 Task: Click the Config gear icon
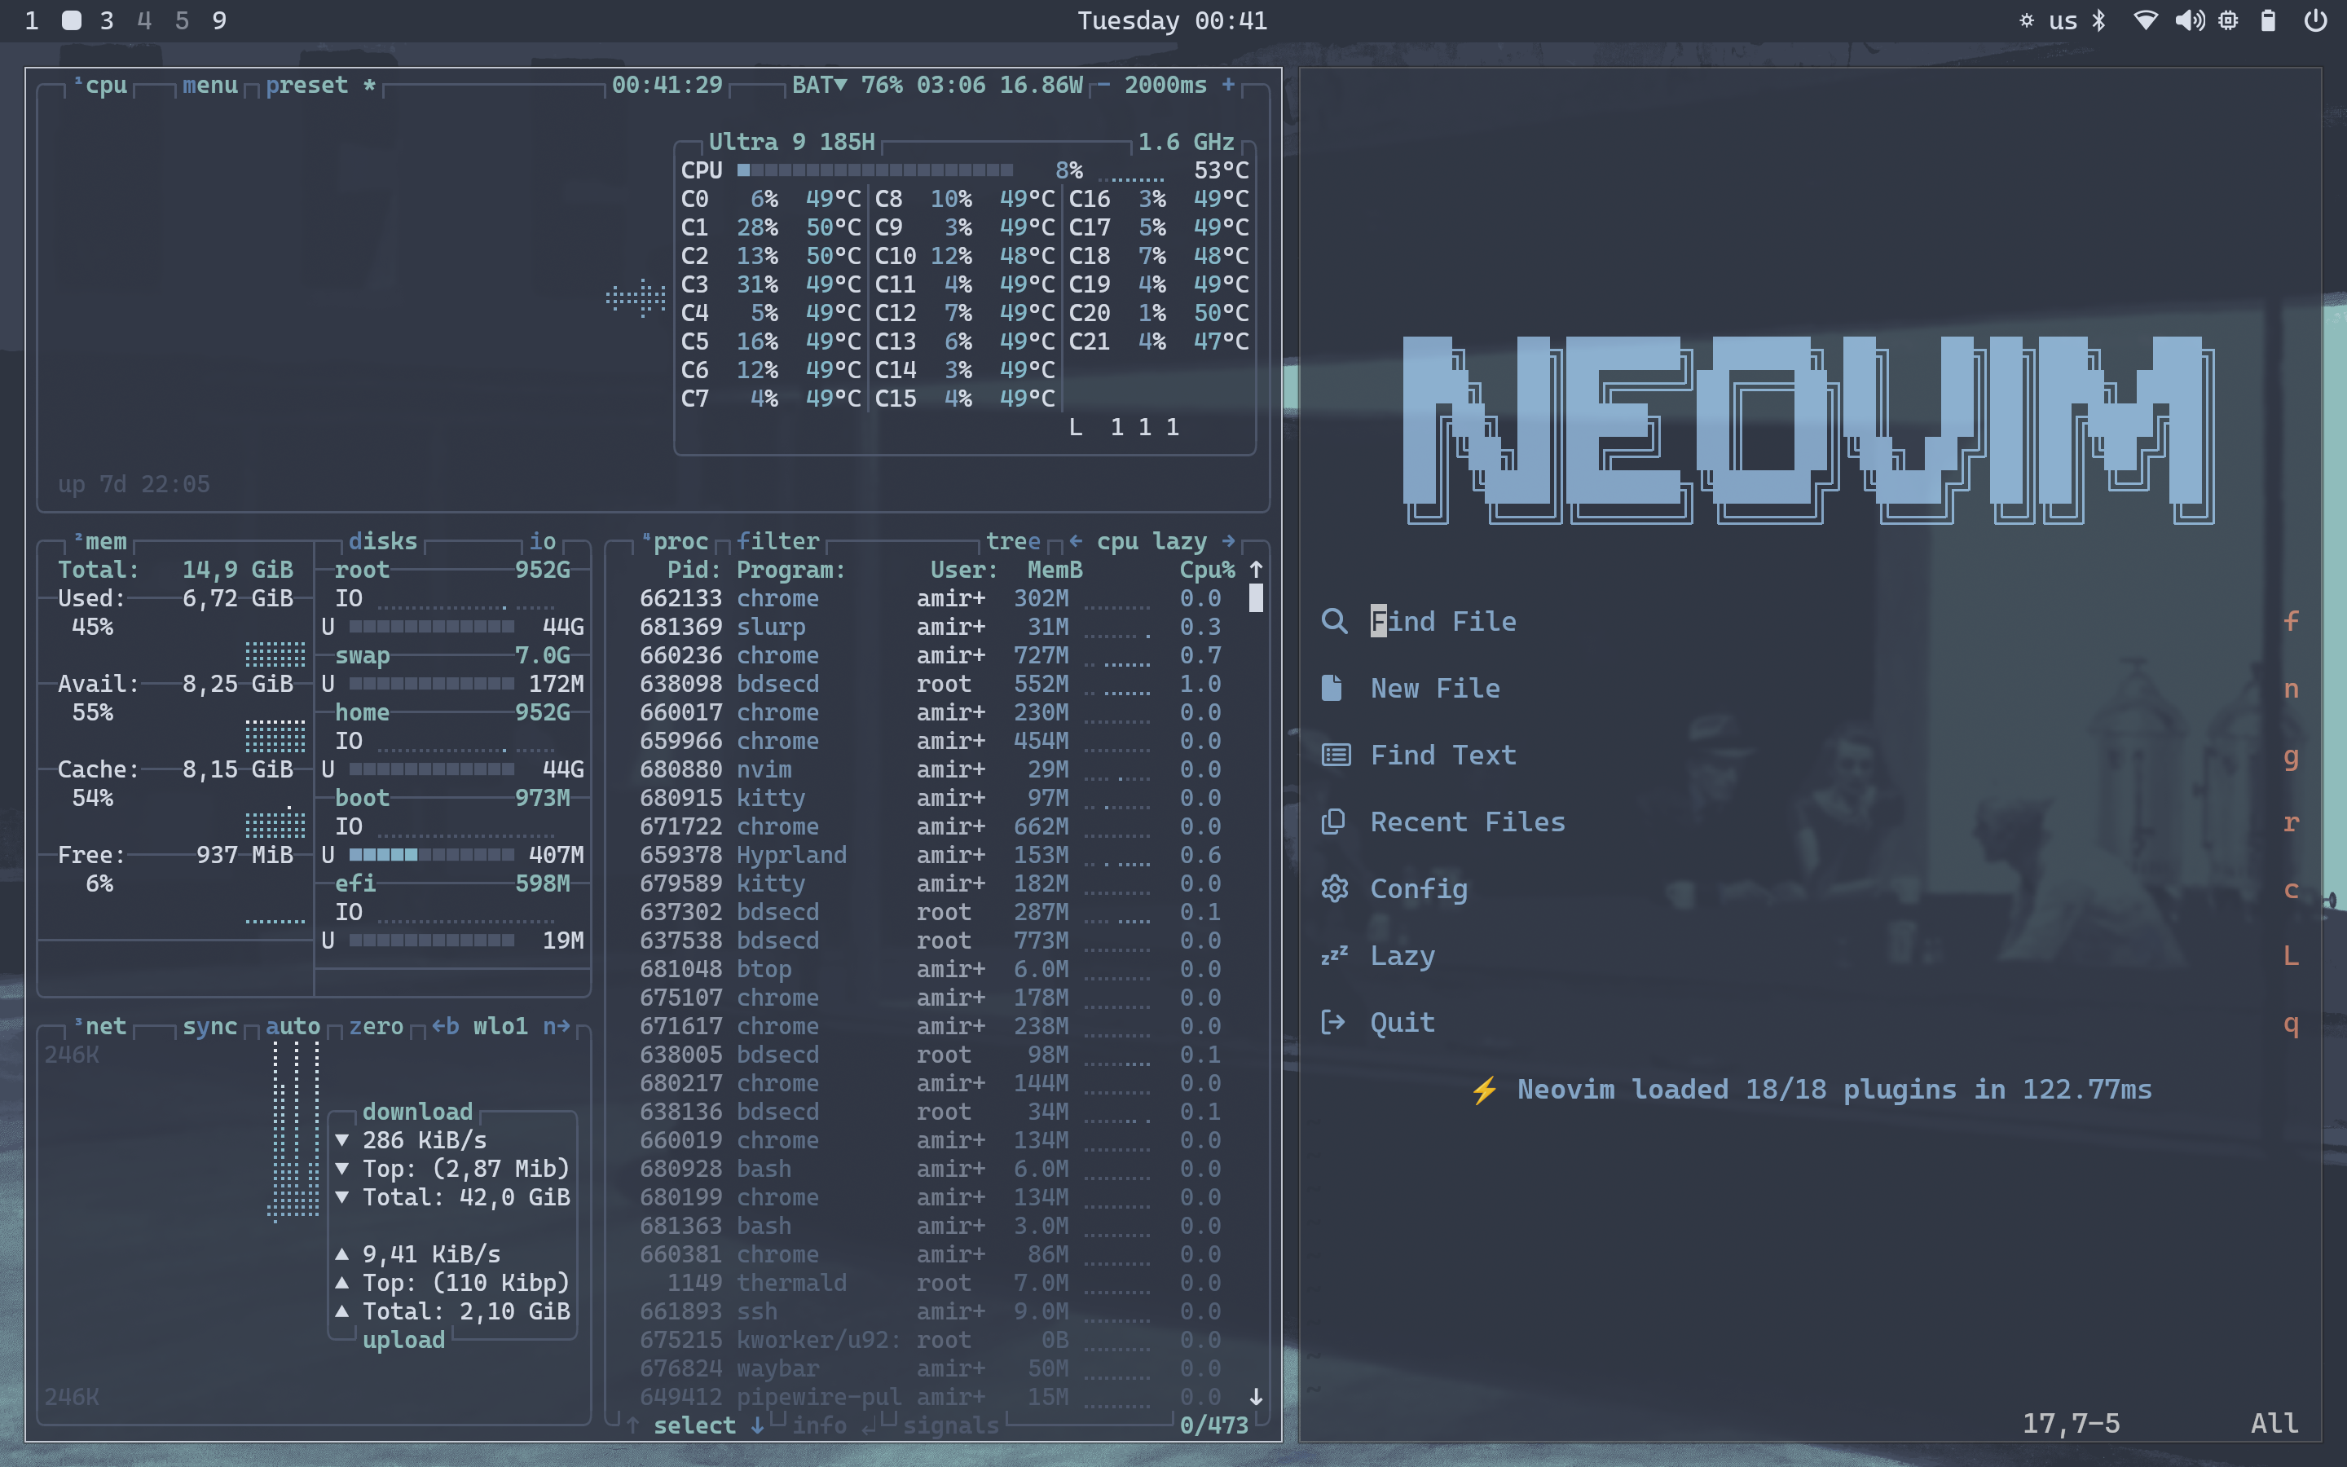[x=1335, y=888]
